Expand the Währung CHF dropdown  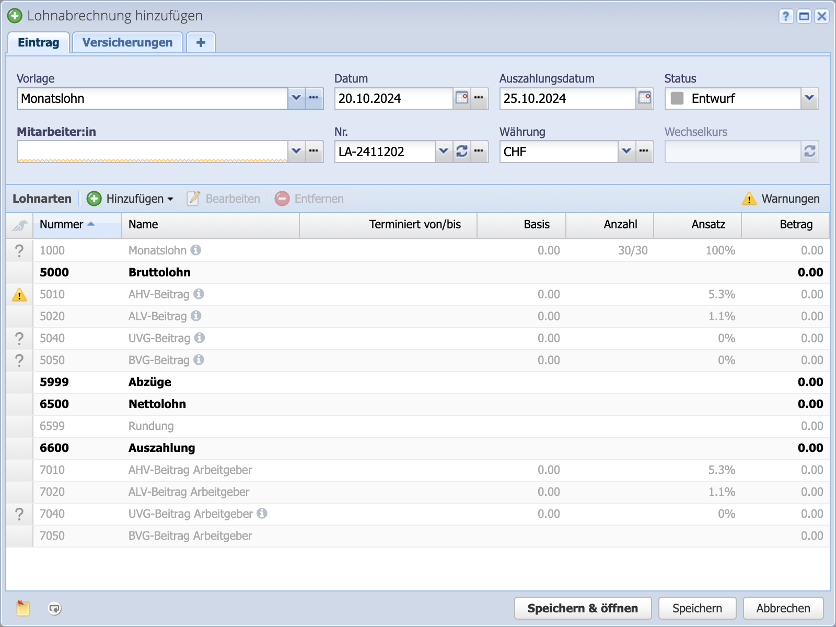(626, 152)
